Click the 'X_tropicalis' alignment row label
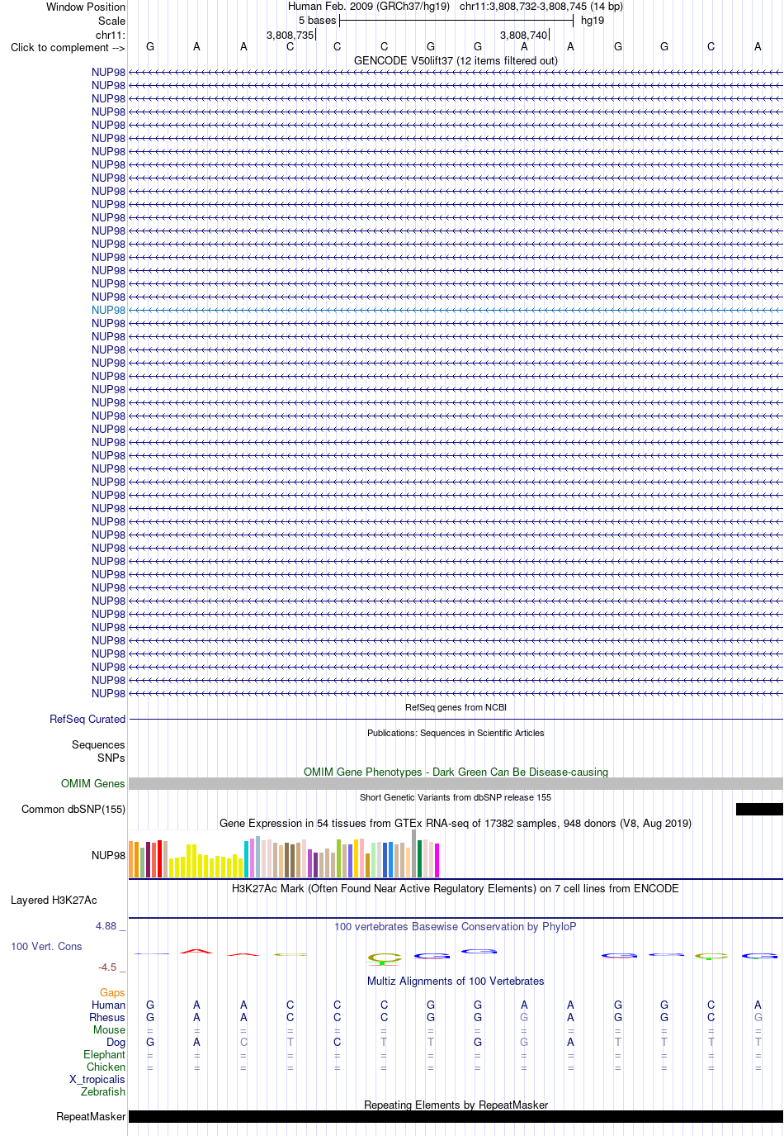 click(97, 1079)
